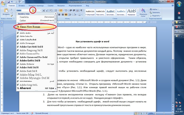
Task: Open line spacing dropdown
Action: point(71,15)
